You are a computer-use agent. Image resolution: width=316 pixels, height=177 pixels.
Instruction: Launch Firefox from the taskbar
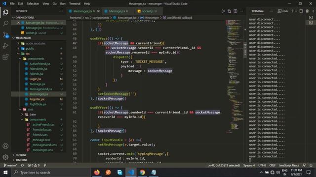pyautogui.click(x=97, y=173)
